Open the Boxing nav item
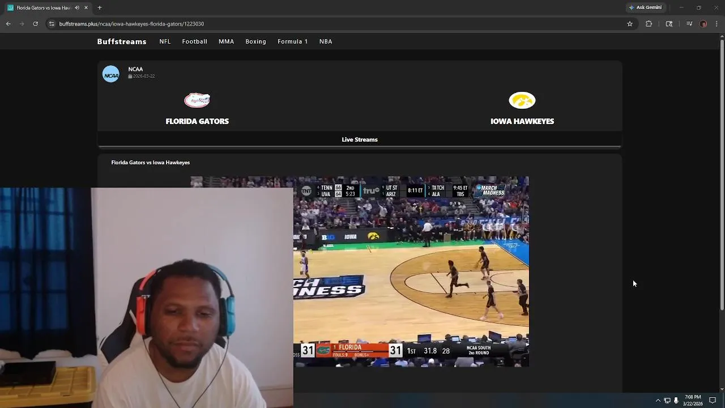 point(256,41)
